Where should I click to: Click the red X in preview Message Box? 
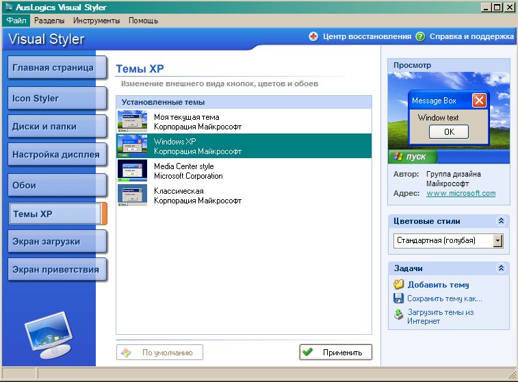point(479,100)
